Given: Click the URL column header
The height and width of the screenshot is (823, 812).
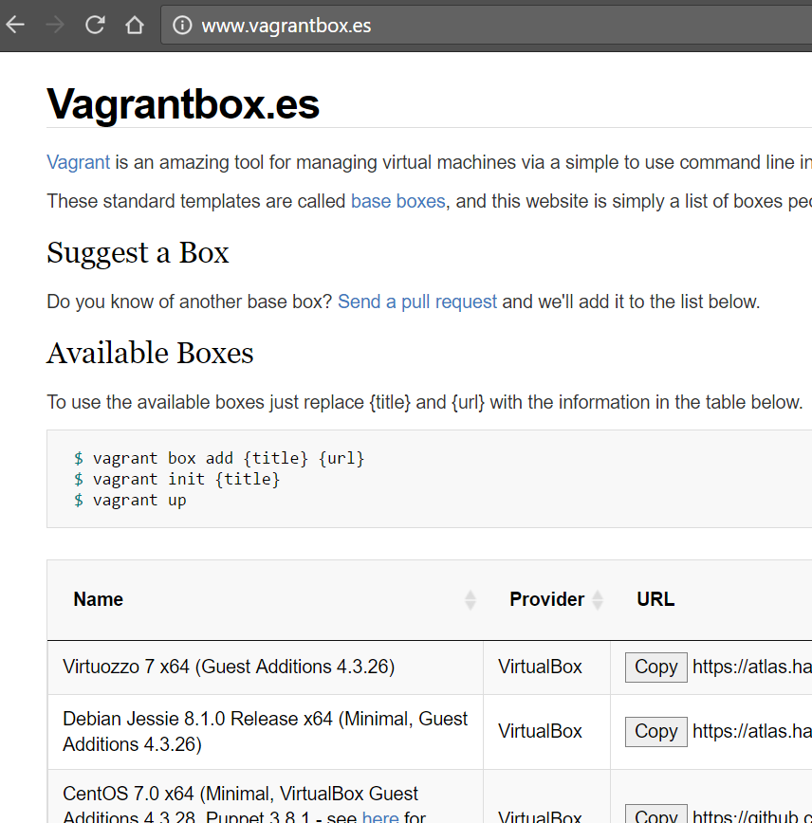Looking at the screenshot, I should click(x=655, y=599).
